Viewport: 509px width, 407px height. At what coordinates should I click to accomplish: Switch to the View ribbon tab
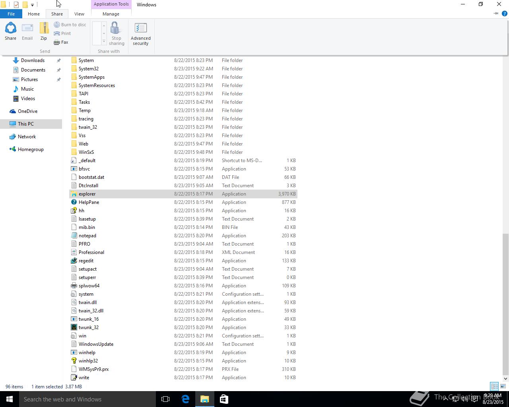[x=79, y=14]
